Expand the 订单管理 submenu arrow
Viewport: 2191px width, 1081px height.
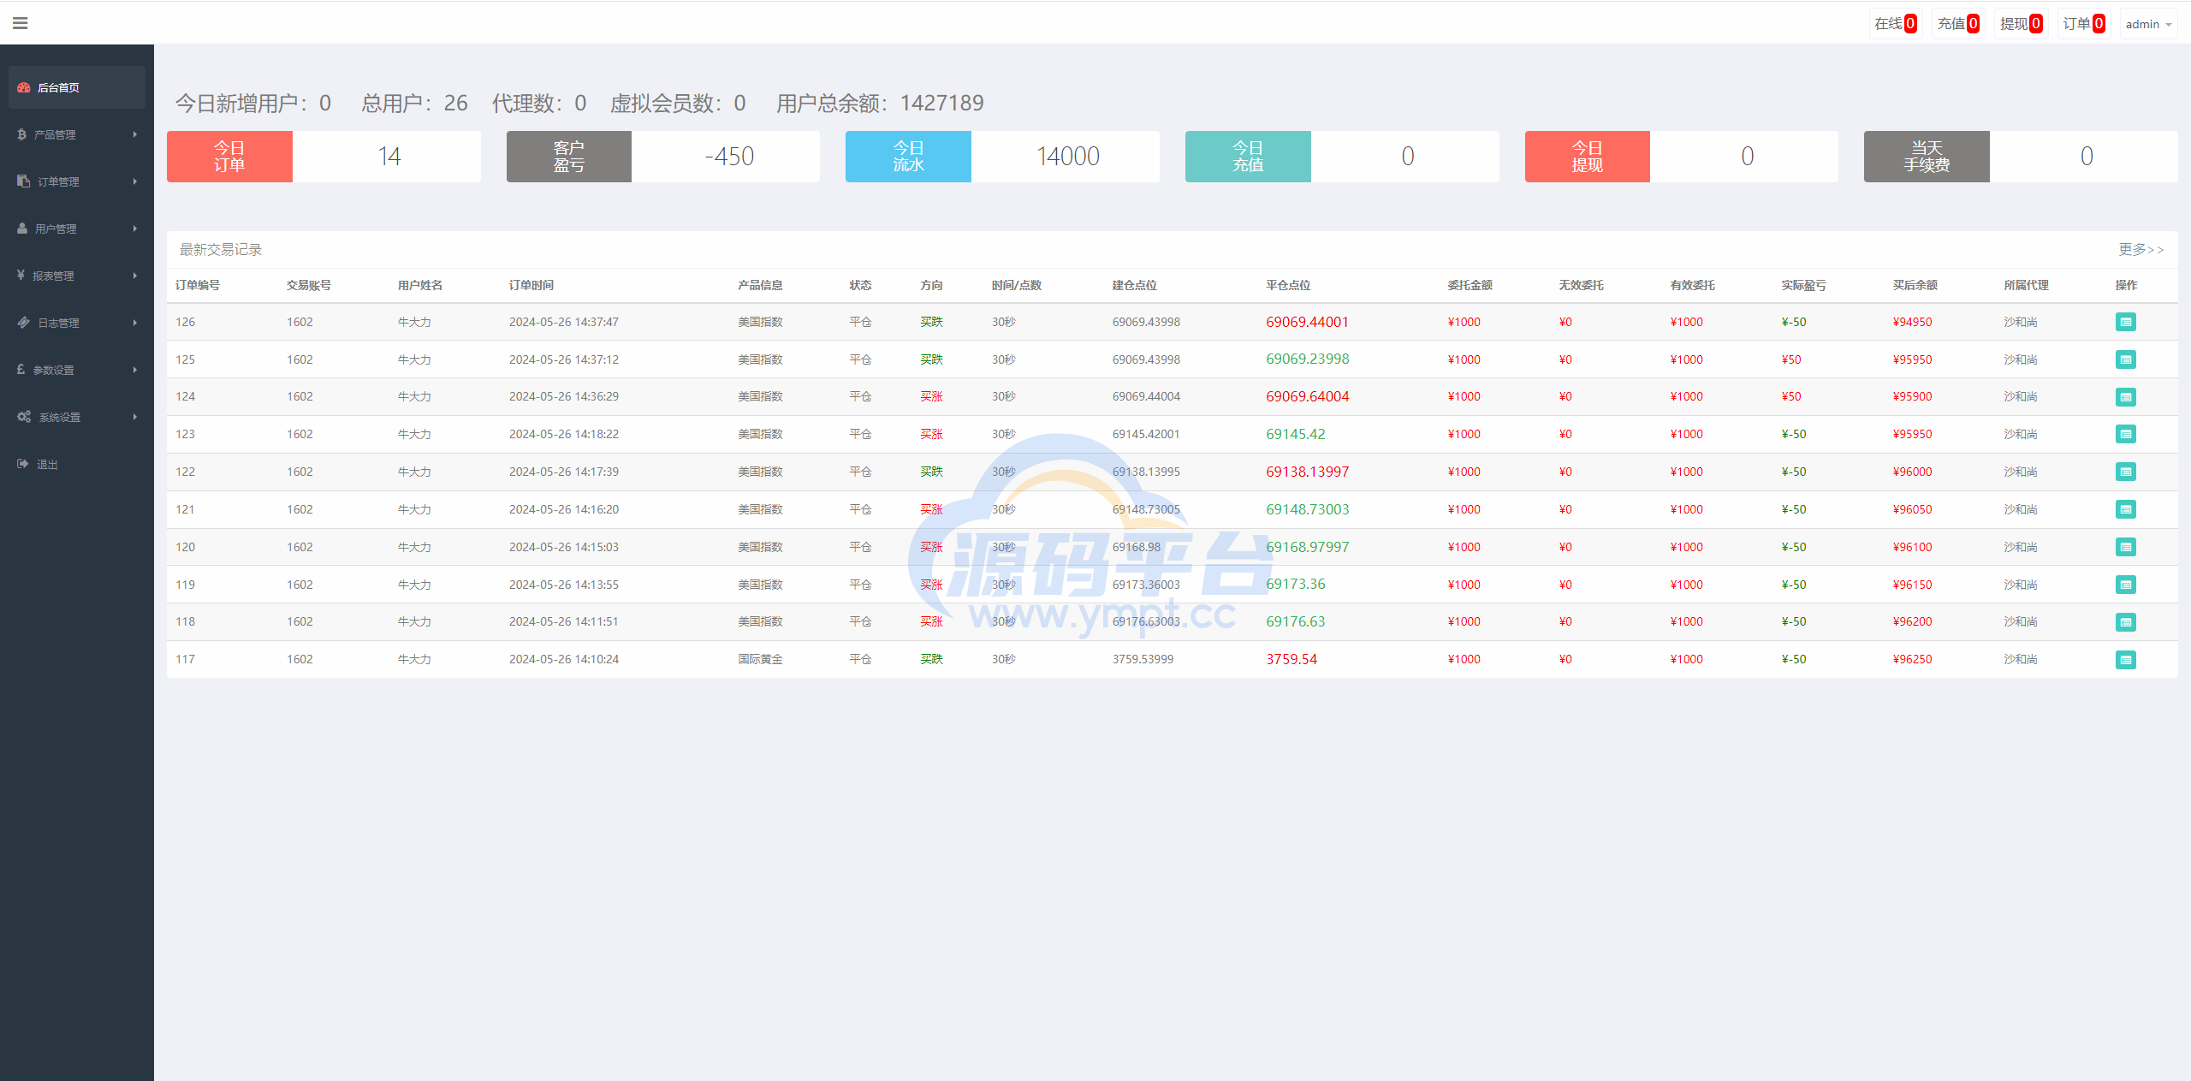pyautogui.click(x=135, y=181)
